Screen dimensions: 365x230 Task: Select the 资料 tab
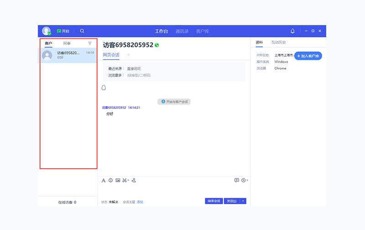259,42
